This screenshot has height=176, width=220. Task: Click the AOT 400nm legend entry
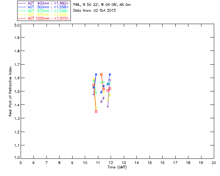pos(43,3)
